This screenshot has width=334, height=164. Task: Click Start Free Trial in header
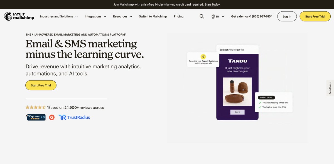[x=315, y=16]
